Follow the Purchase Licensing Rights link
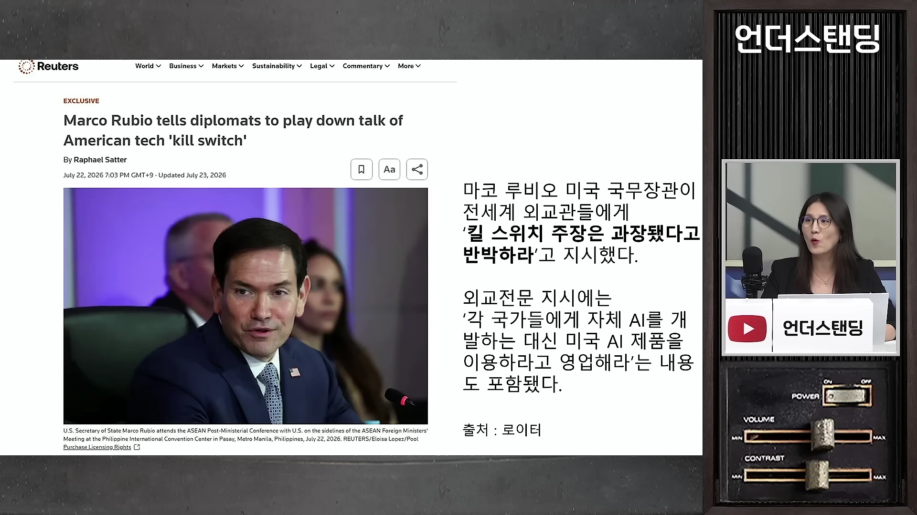The image size is (917, 515). (97, 447)
